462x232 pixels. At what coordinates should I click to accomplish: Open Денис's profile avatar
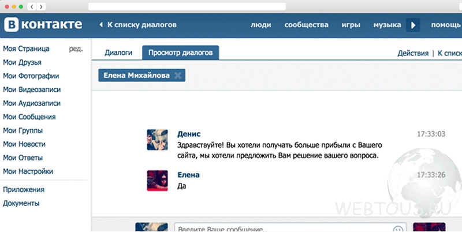click(x=157, y=140)
